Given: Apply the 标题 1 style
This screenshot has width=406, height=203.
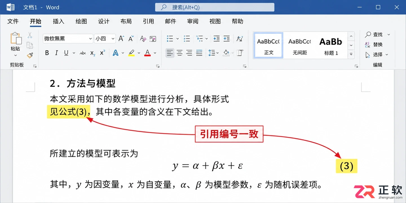Looking at the screenshot, I should pos(331,46).
